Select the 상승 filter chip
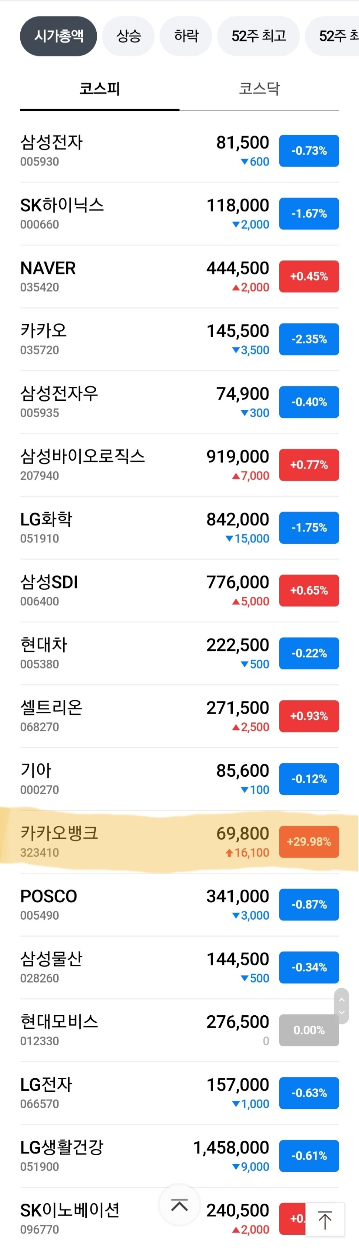 click(x=128, y=36)
